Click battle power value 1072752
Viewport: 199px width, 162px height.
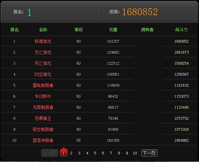(181, 118)
